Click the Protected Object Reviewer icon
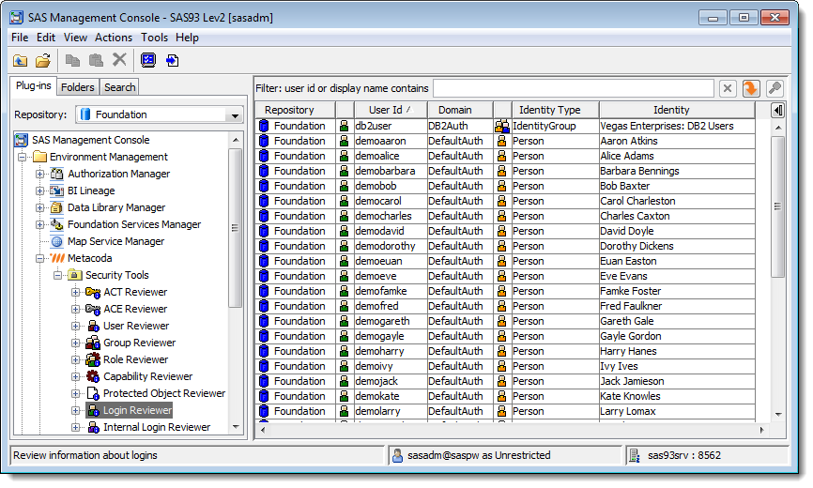 click(93, 393)
